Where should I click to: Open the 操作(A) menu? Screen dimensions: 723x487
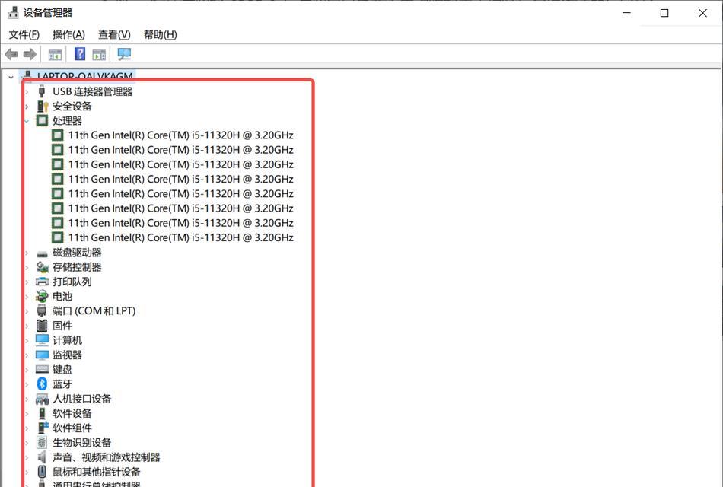[68, 34]
